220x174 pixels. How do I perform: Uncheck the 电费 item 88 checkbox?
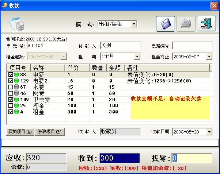pyautogui.click(x=11, y=74)
